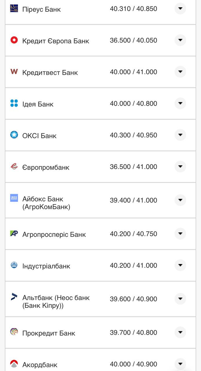Click the Піреус Банк logo icon
201x371 pixels.
(14, 8)
